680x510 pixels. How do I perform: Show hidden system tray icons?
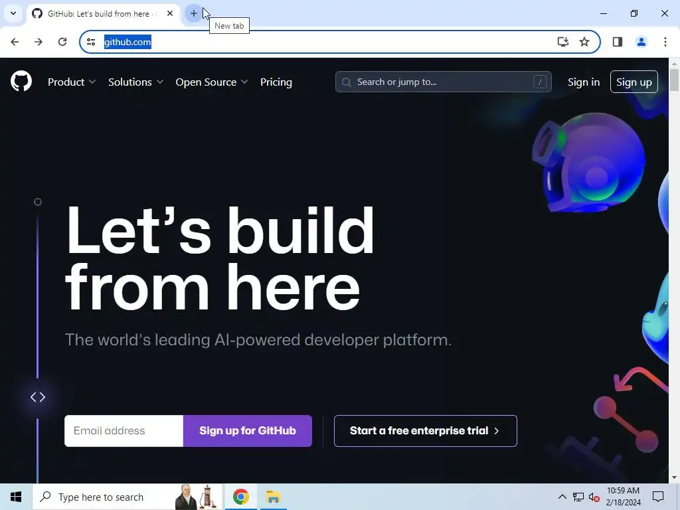coord(562,497)
